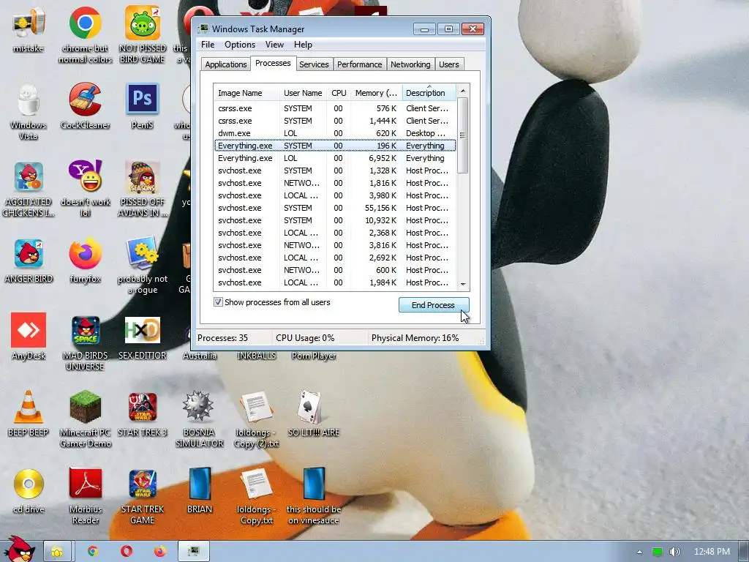Image resolution: width=749 pixels, height=562 pixels.
Task: Switch to the Networking tab
Action: 410,64
